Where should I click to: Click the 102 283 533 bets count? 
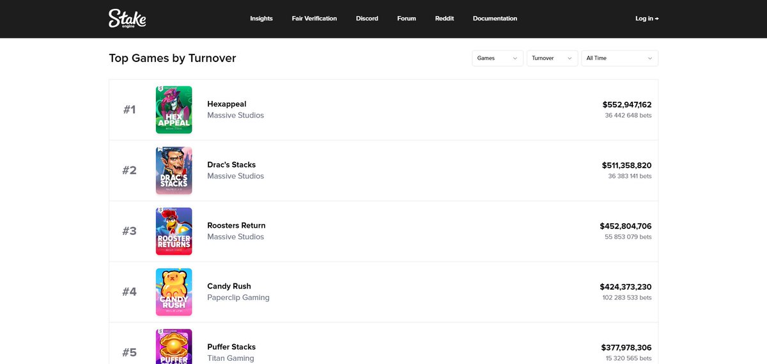point(627,298)
